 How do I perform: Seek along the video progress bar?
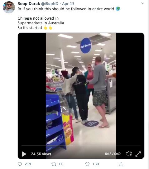[x=81, y=146]
